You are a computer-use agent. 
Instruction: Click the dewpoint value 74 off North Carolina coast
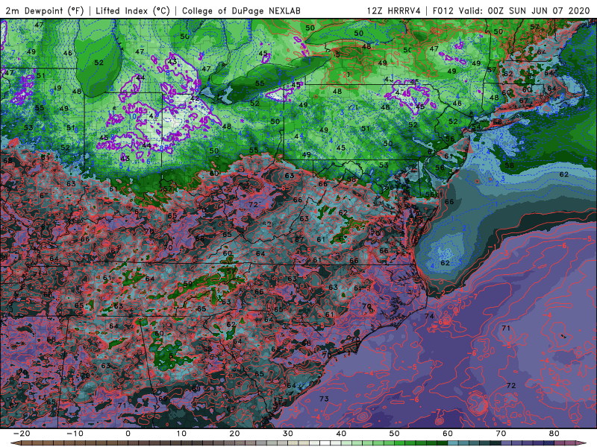(429, 316)
